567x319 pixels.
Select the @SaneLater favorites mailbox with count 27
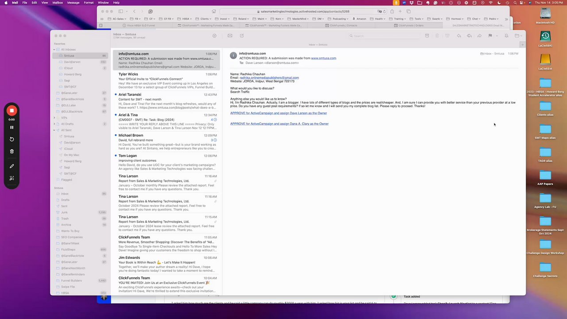[80, 93]
